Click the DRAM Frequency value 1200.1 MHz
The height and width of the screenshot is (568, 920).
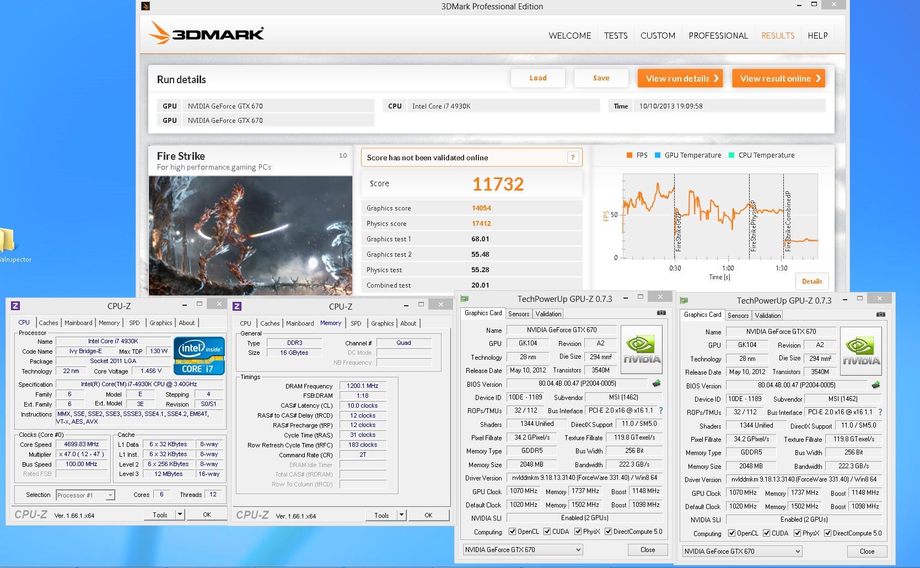[x=362, y=386]
